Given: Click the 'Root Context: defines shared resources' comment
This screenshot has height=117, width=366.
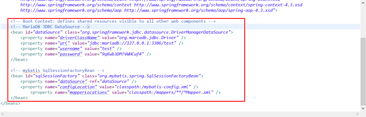Looking at the screenshot, I should point(113,21).
